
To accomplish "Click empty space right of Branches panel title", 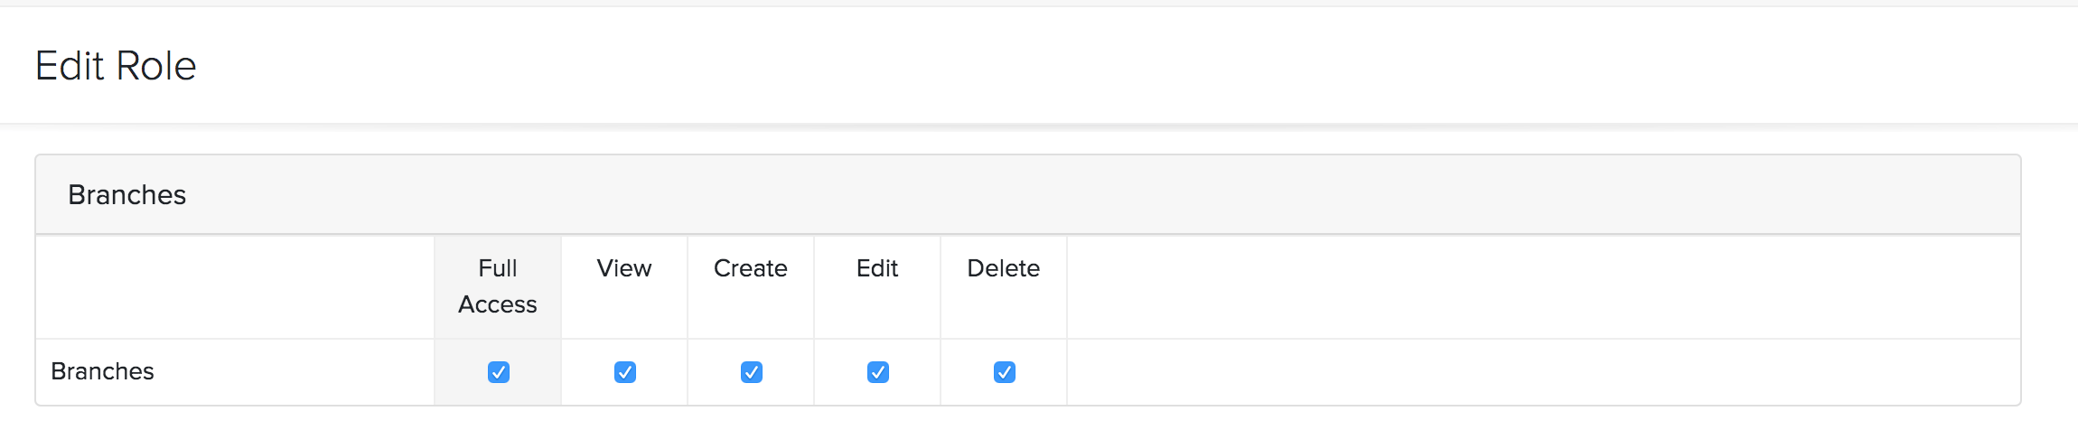I will pos(1084,195).
